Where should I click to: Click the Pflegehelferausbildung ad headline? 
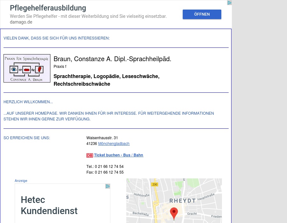pos(48,8)
